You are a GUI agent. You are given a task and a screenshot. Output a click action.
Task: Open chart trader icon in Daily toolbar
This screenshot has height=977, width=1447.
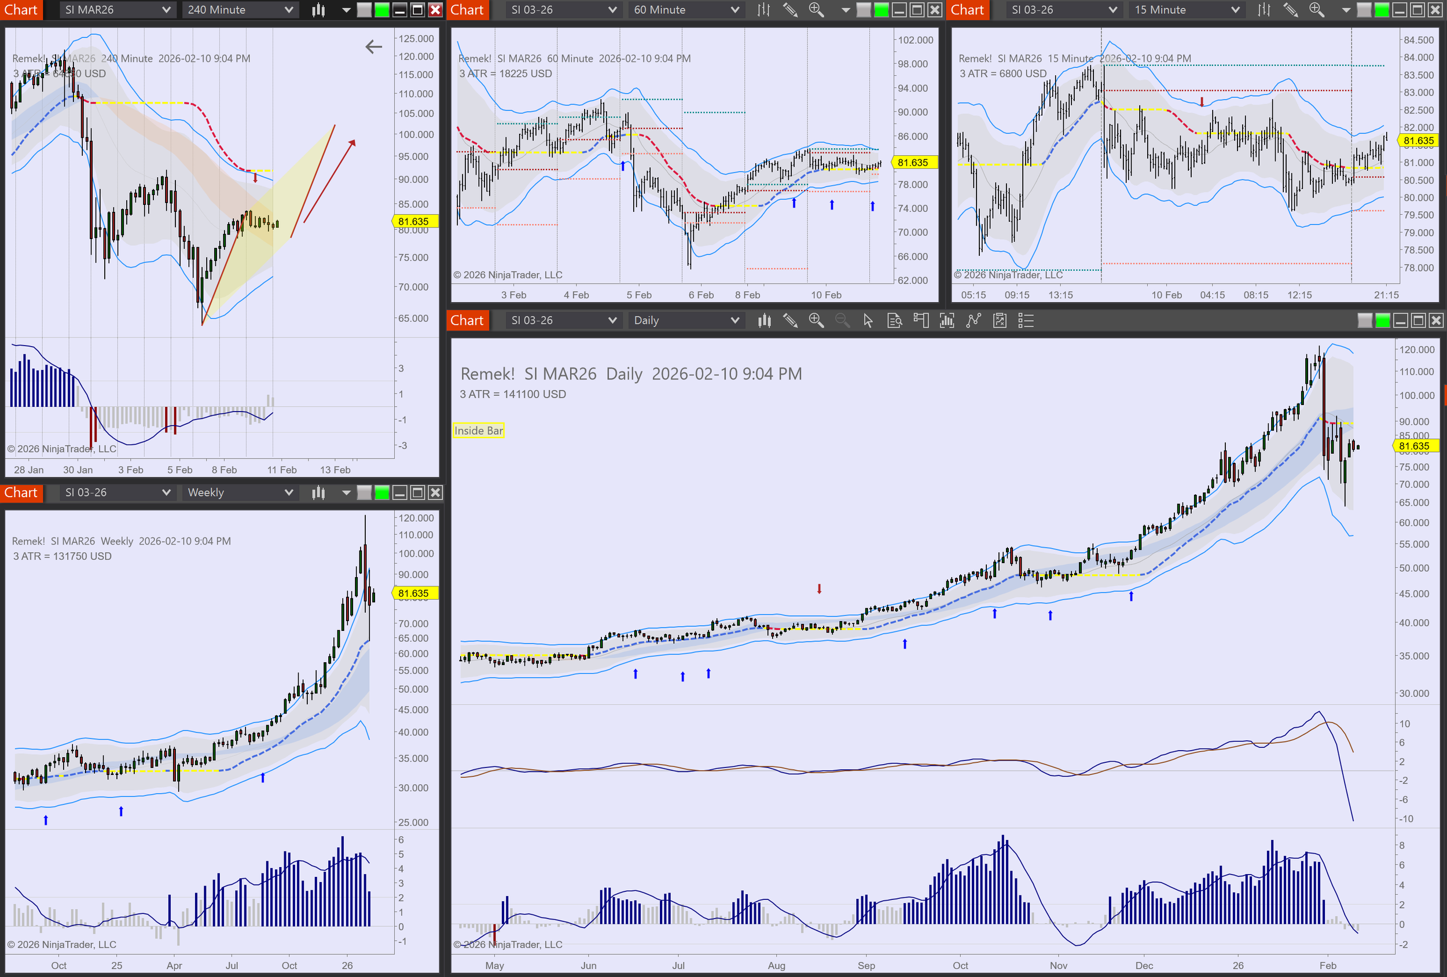pos(921,321)
